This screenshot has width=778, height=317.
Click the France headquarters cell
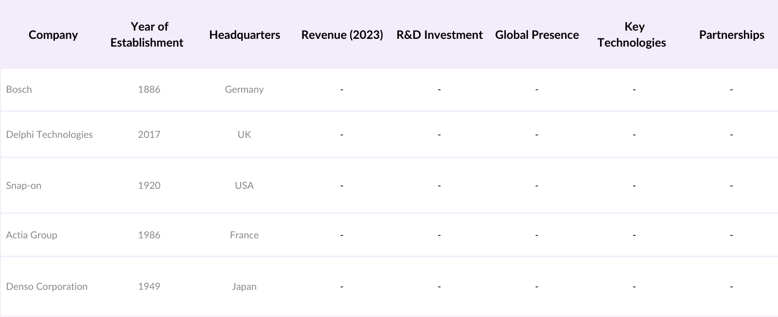pyautogui.click(x=244, y=235)
